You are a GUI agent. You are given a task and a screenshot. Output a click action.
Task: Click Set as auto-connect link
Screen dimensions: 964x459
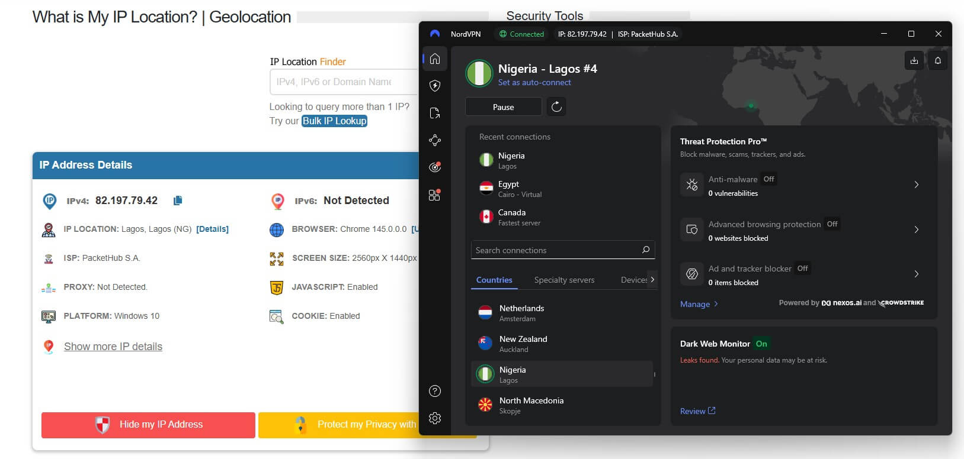[x=534, y=82]
